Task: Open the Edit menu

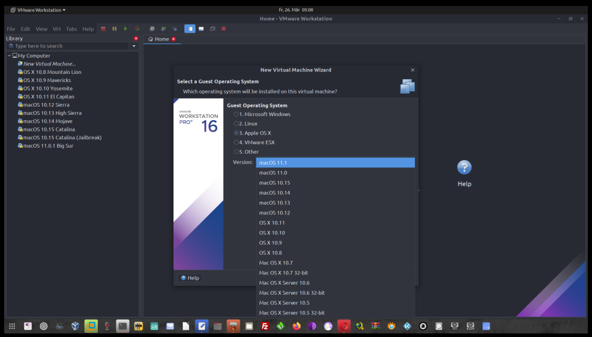Action: [25, 29]
